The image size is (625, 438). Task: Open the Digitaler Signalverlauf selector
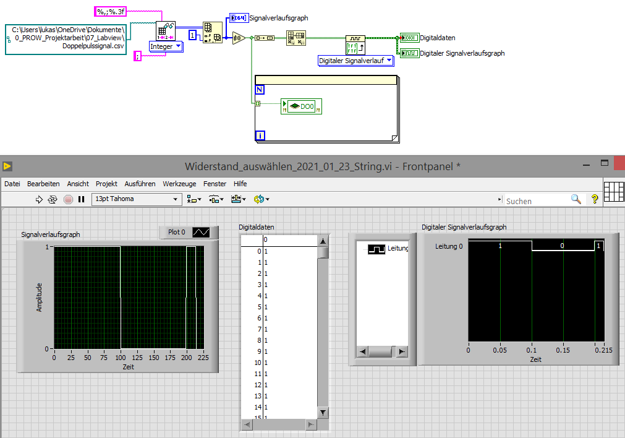click(355, 61)
